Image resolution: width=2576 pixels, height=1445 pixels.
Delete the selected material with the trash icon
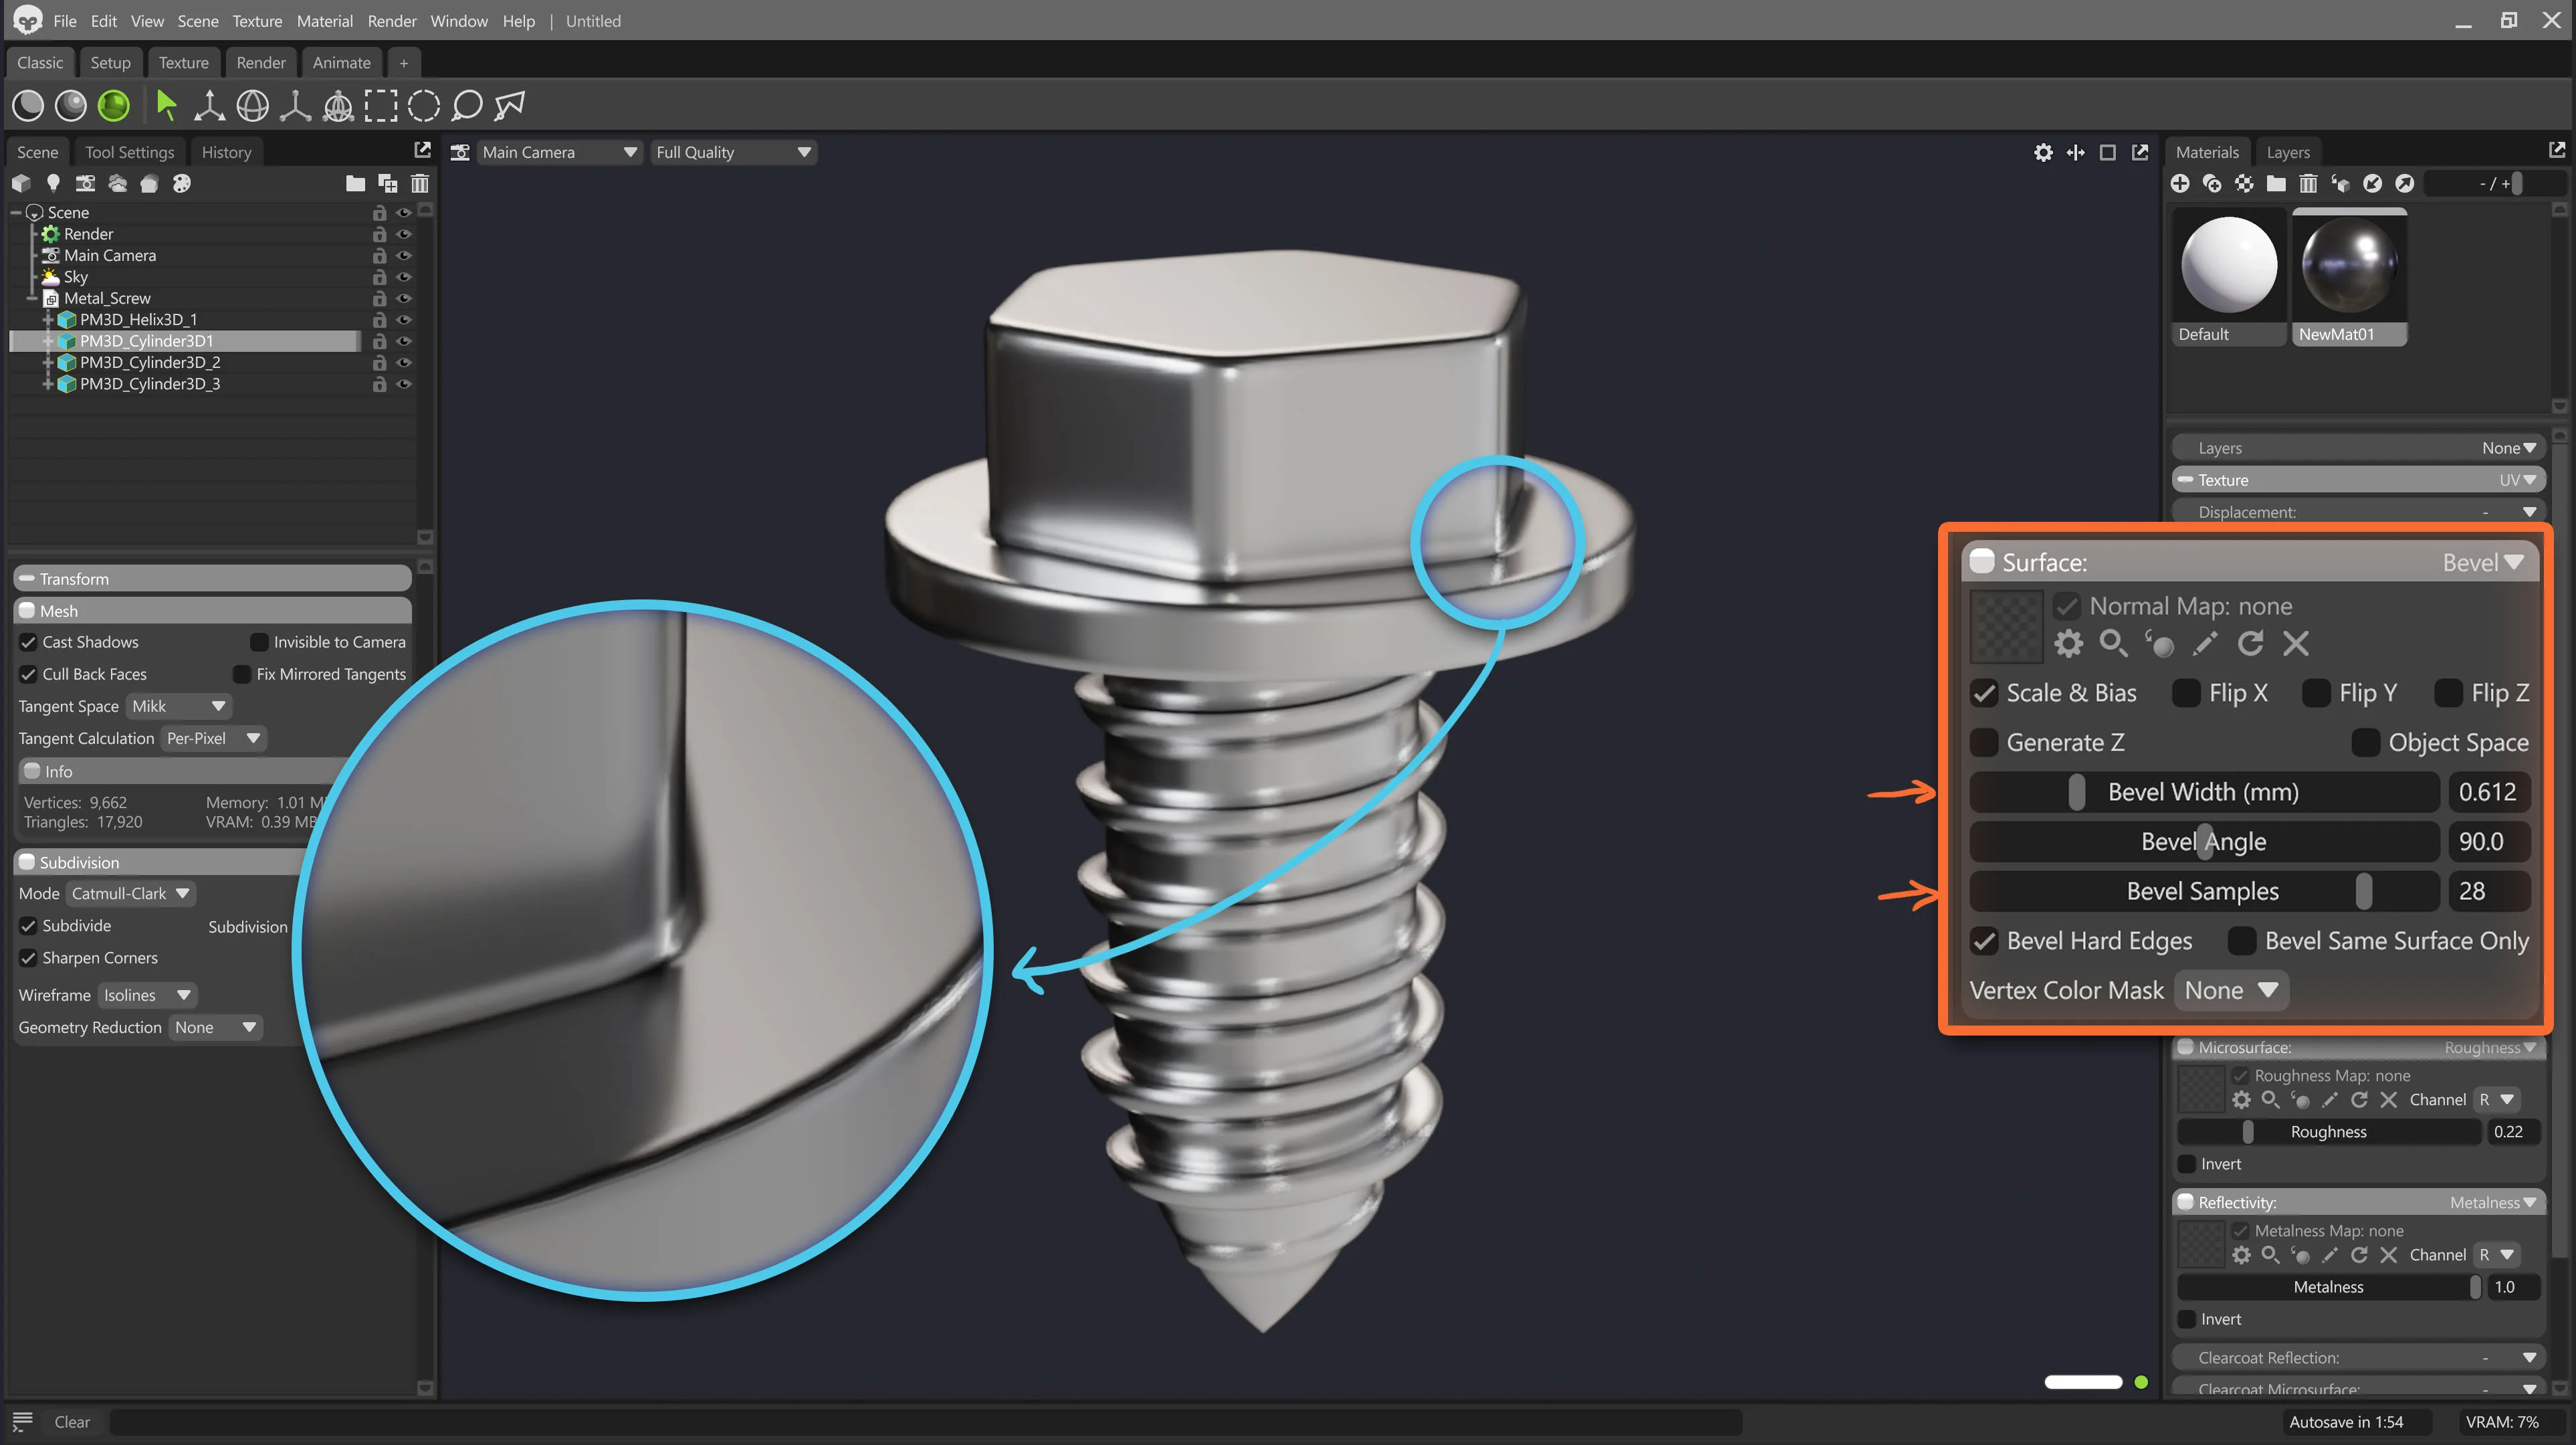[x=2308, y=183]
